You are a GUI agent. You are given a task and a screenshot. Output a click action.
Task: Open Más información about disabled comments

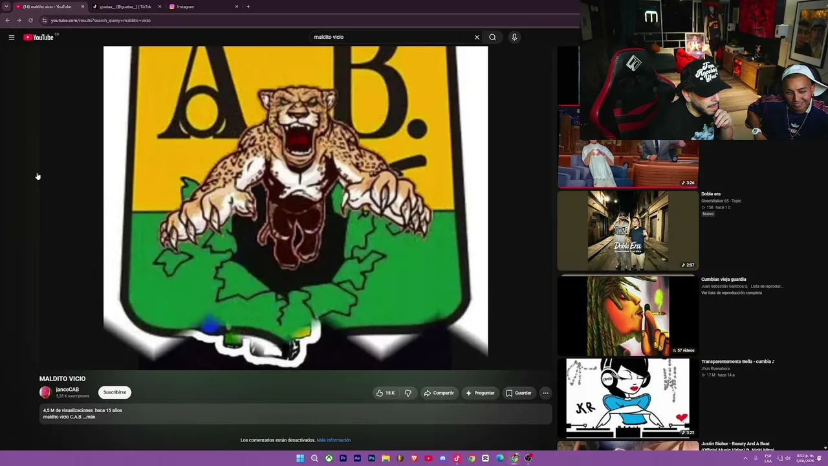pos(334,440)
